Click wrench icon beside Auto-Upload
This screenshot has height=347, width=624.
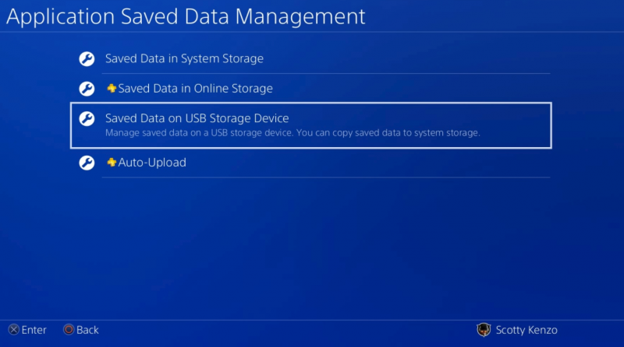(x=87, y=163)
